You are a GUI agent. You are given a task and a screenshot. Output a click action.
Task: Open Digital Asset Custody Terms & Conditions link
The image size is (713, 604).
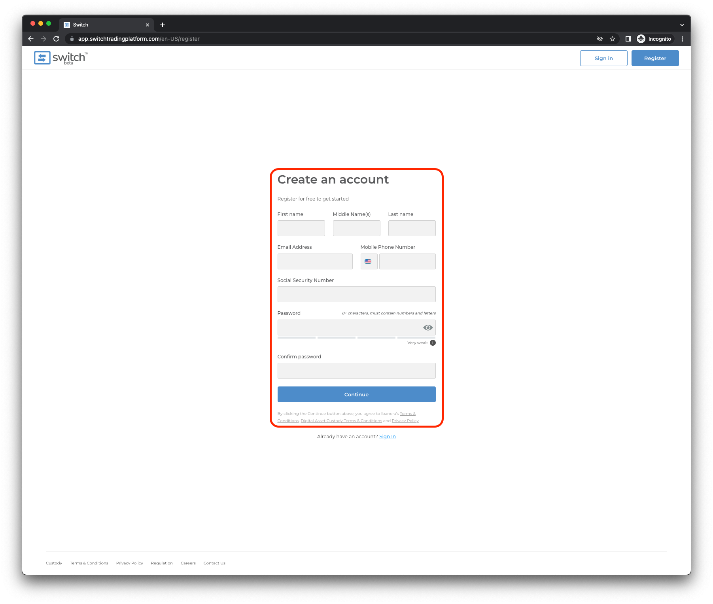coord(341,421)
